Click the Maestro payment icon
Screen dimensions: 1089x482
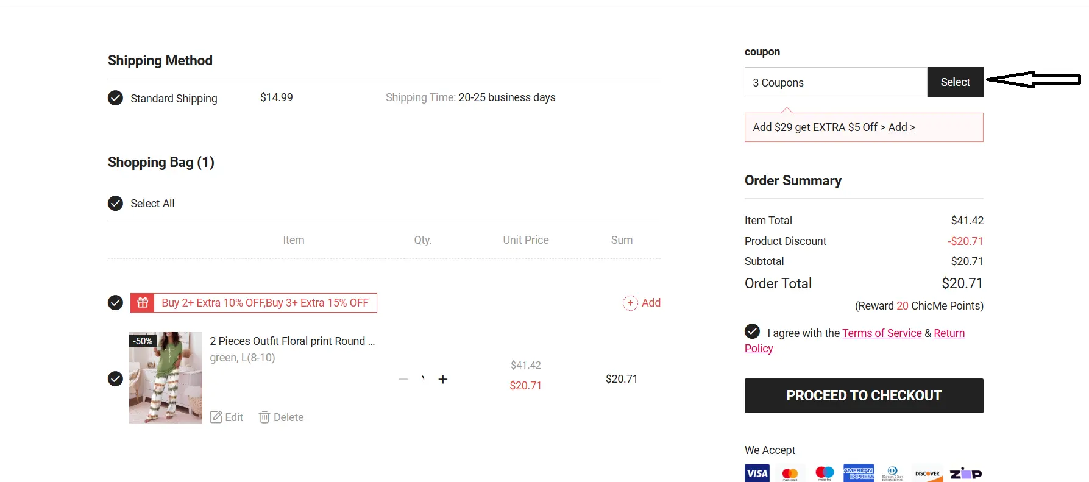(x=825, y=473)
